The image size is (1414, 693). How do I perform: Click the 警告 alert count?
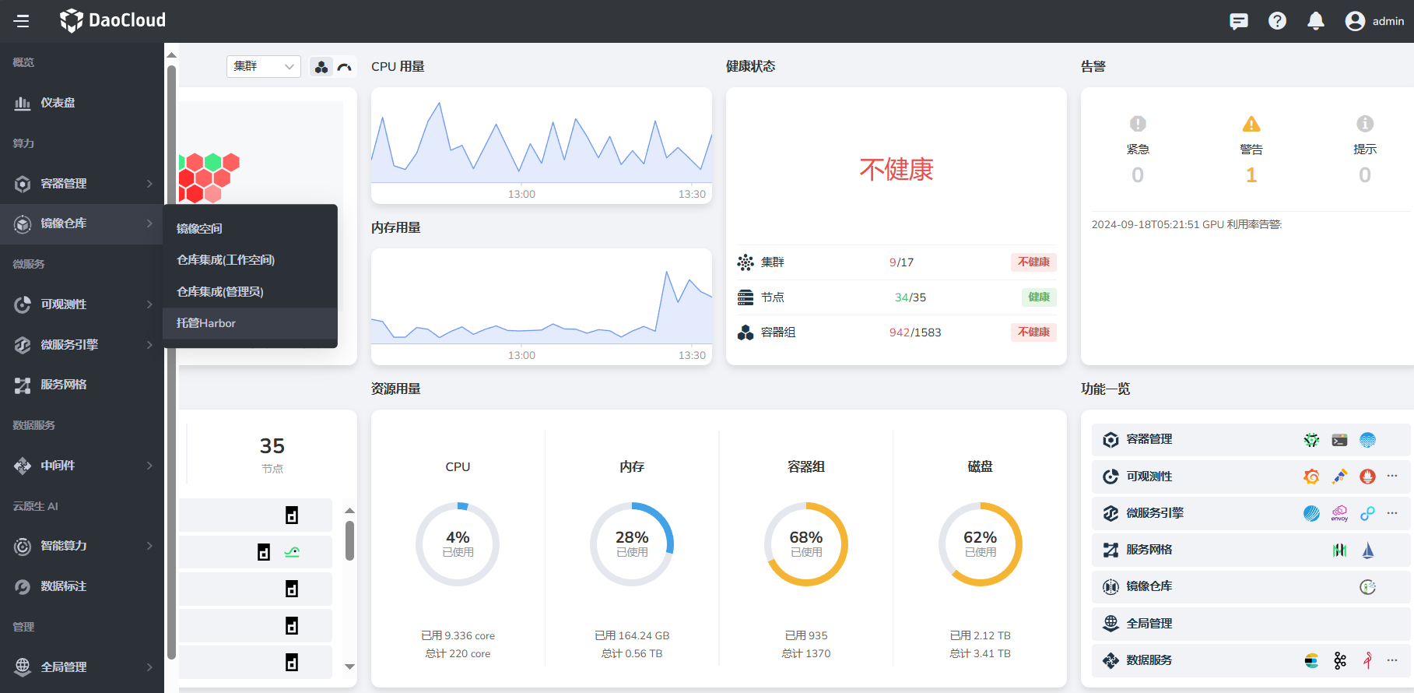1251,175
